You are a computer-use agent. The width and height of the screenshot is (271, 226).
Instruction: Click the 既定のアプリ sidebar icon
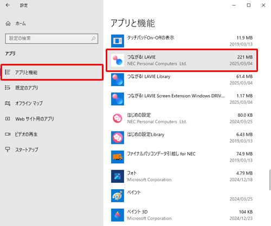(8, 88)
